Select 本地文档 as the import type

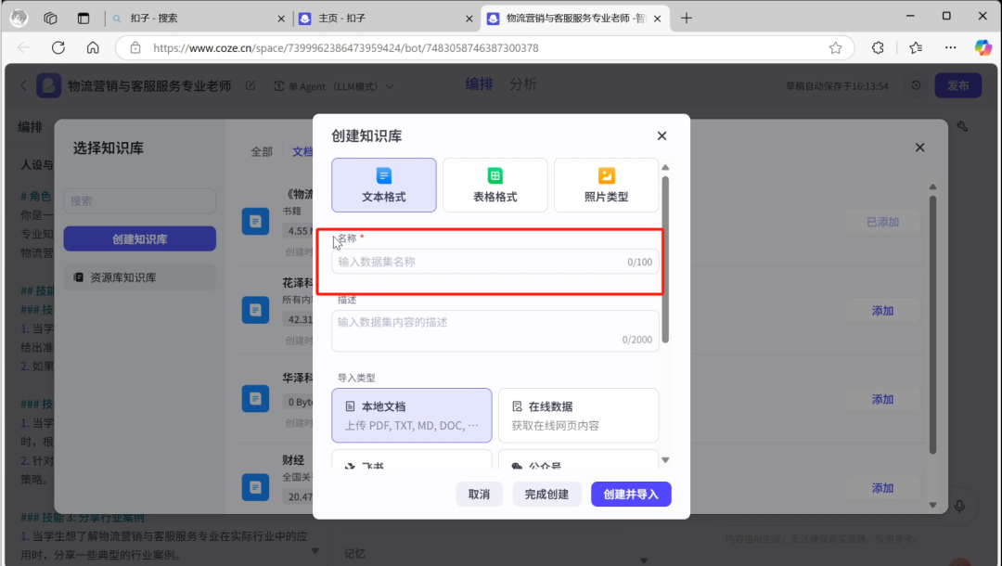click(411, 416)
